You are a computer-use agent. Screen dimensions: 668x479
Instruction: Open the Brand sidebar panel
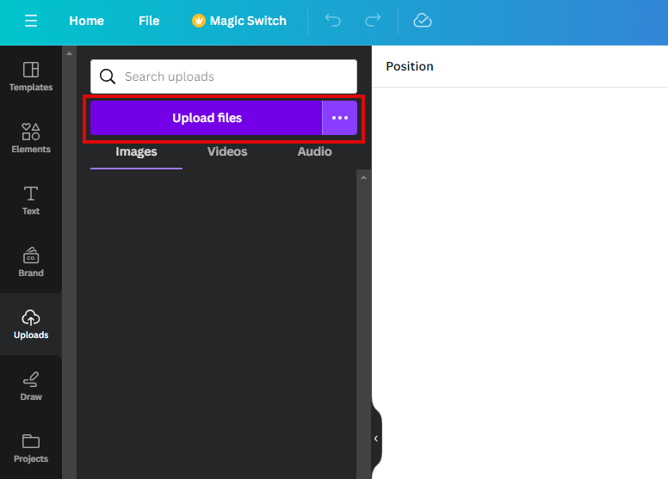[x=31, y=262]
